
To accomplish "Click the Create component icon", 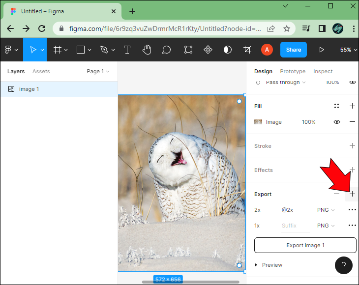I will [208, 50].
